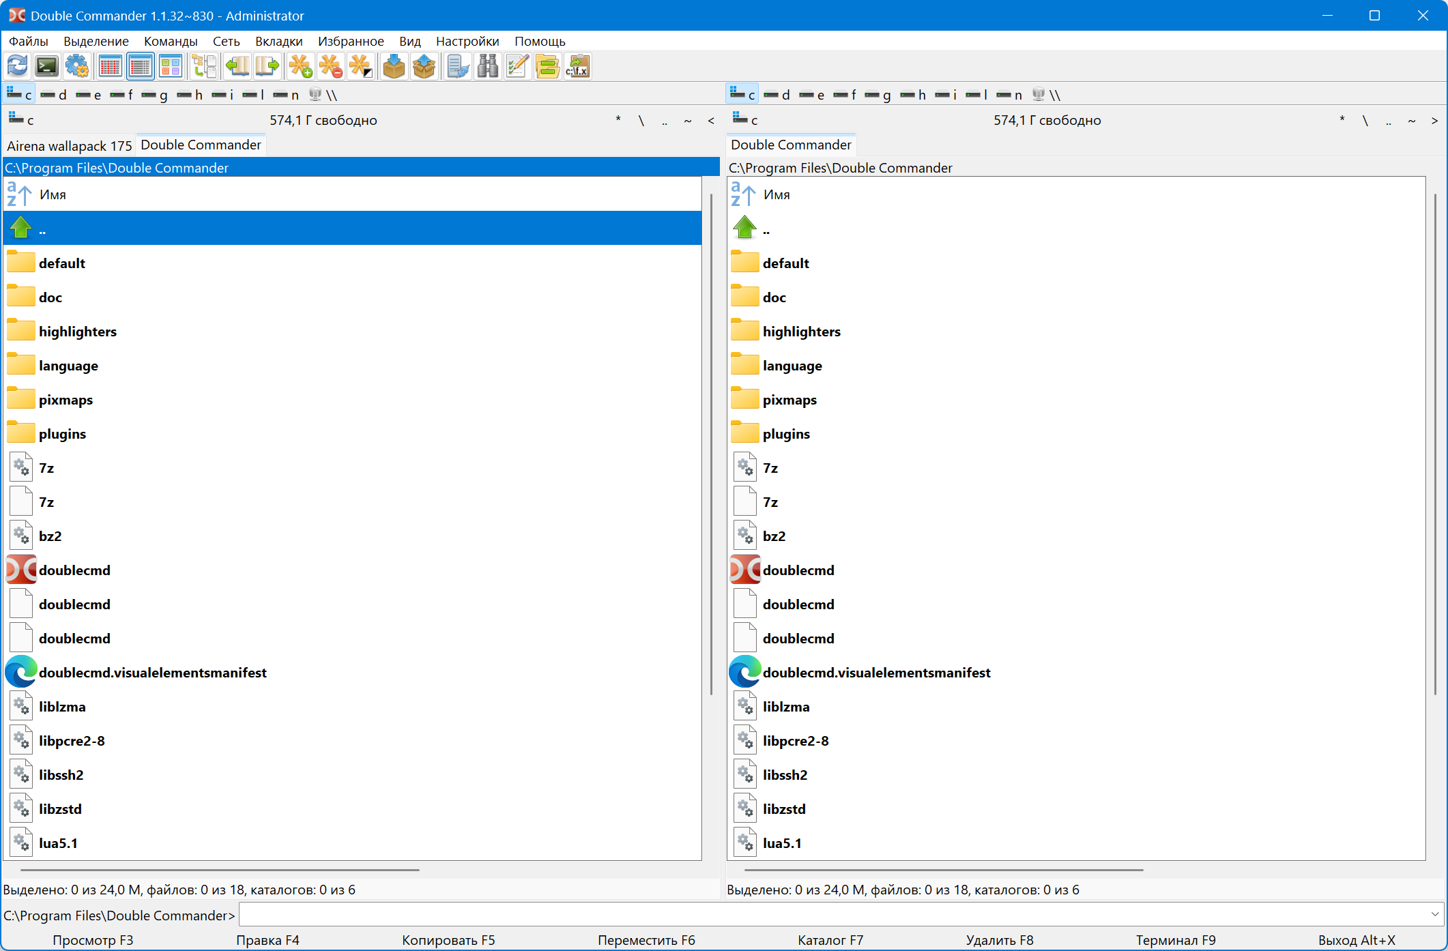Switch to brief view mode
This screenshot has width=1448, height=951.
(110, 67)
